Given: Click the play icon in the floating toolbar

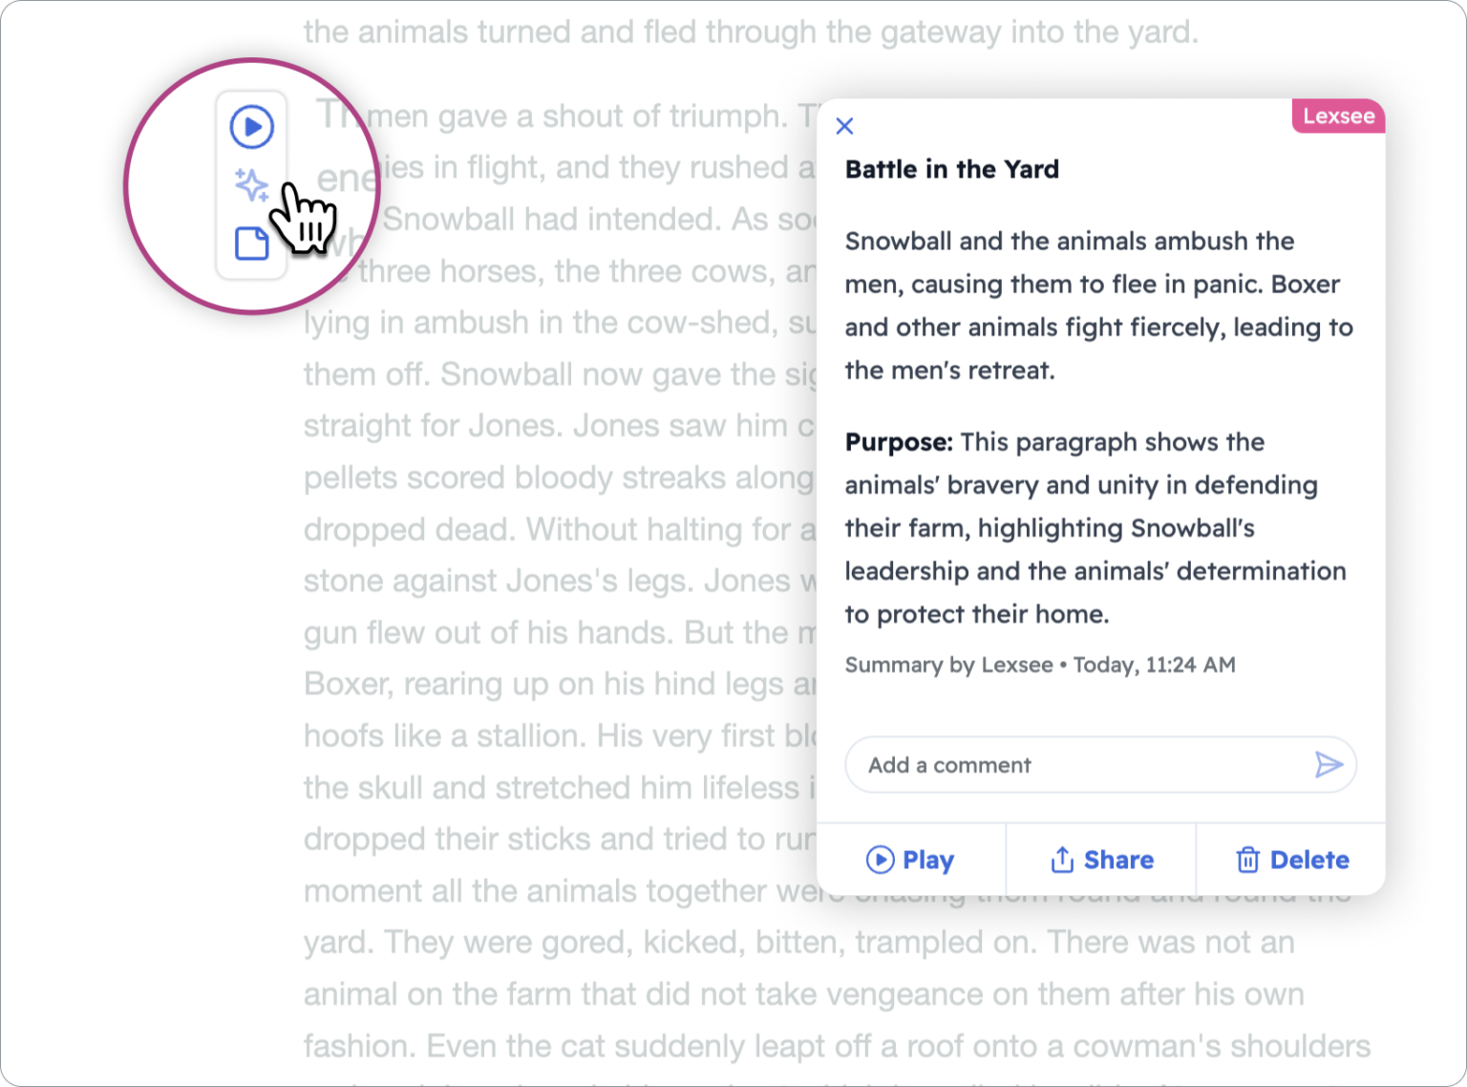Looking at the screenshot, I should 251,126.
